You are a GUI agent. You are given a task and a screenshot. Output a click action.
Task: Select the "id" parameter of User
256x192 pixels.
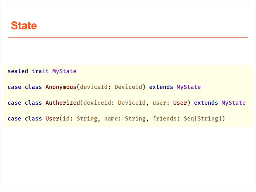tap(66, 118)
